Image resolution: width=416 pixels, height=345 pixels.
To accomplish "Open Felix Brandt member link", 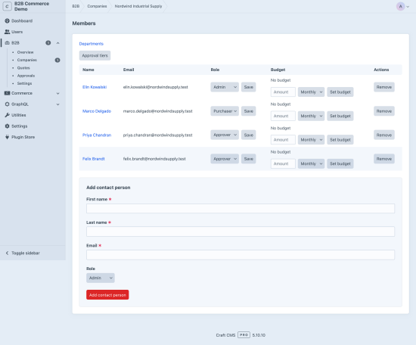I will pos(93,159).
